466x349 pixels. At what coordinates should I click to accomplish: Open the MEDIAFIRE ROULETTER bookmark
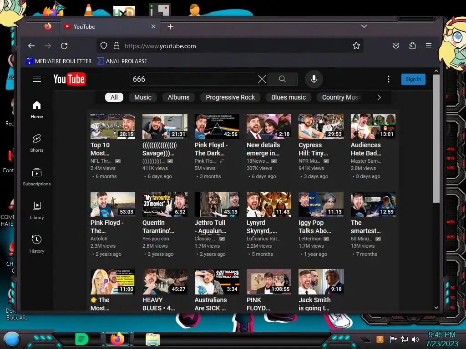59,61
